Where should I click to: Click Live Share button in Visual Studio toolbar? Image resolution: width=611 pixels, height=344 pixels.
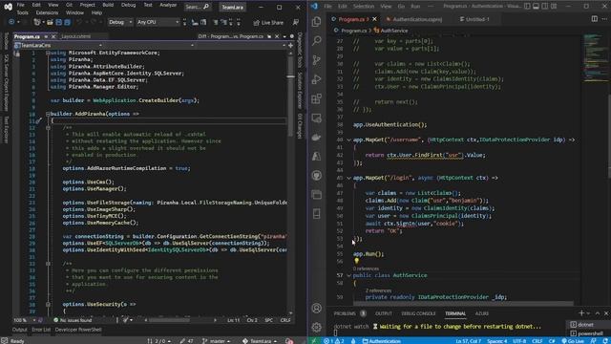pyautogui.click(x=268, y=23)
